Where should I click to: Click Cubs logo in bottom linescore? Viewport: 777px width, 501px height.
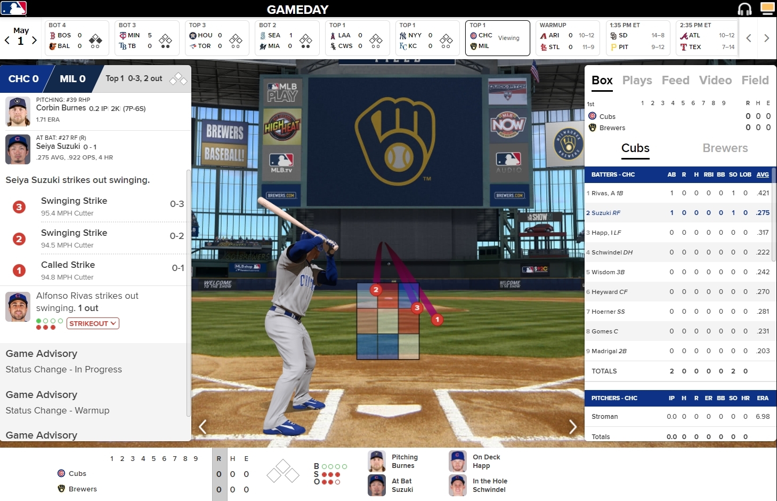(x=61, y=473)
